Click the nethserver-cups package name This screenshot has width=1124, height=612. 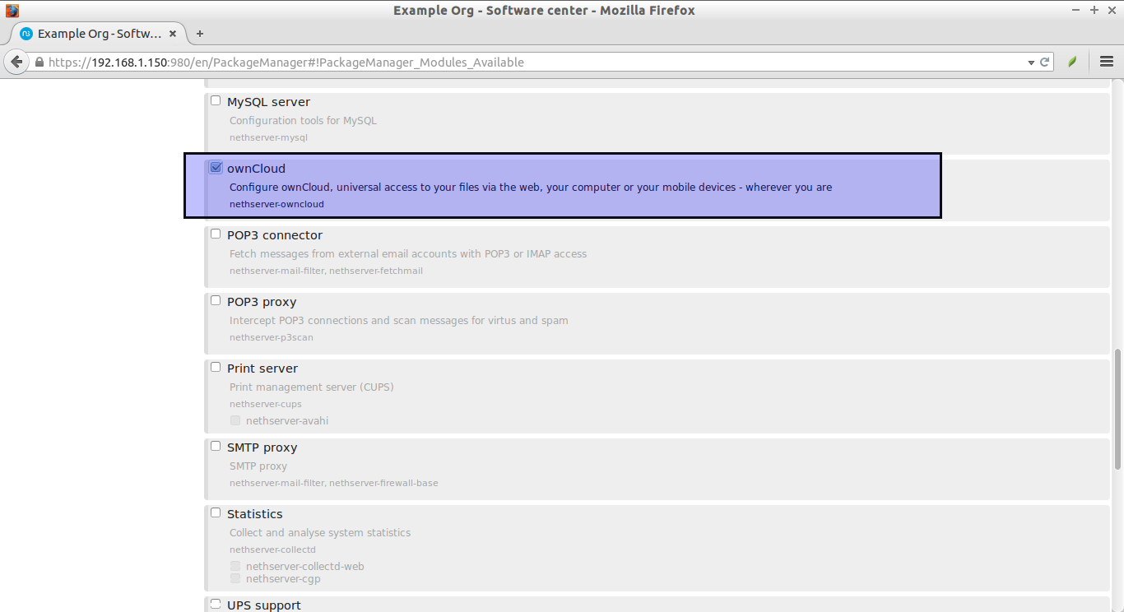click(266, 404)
